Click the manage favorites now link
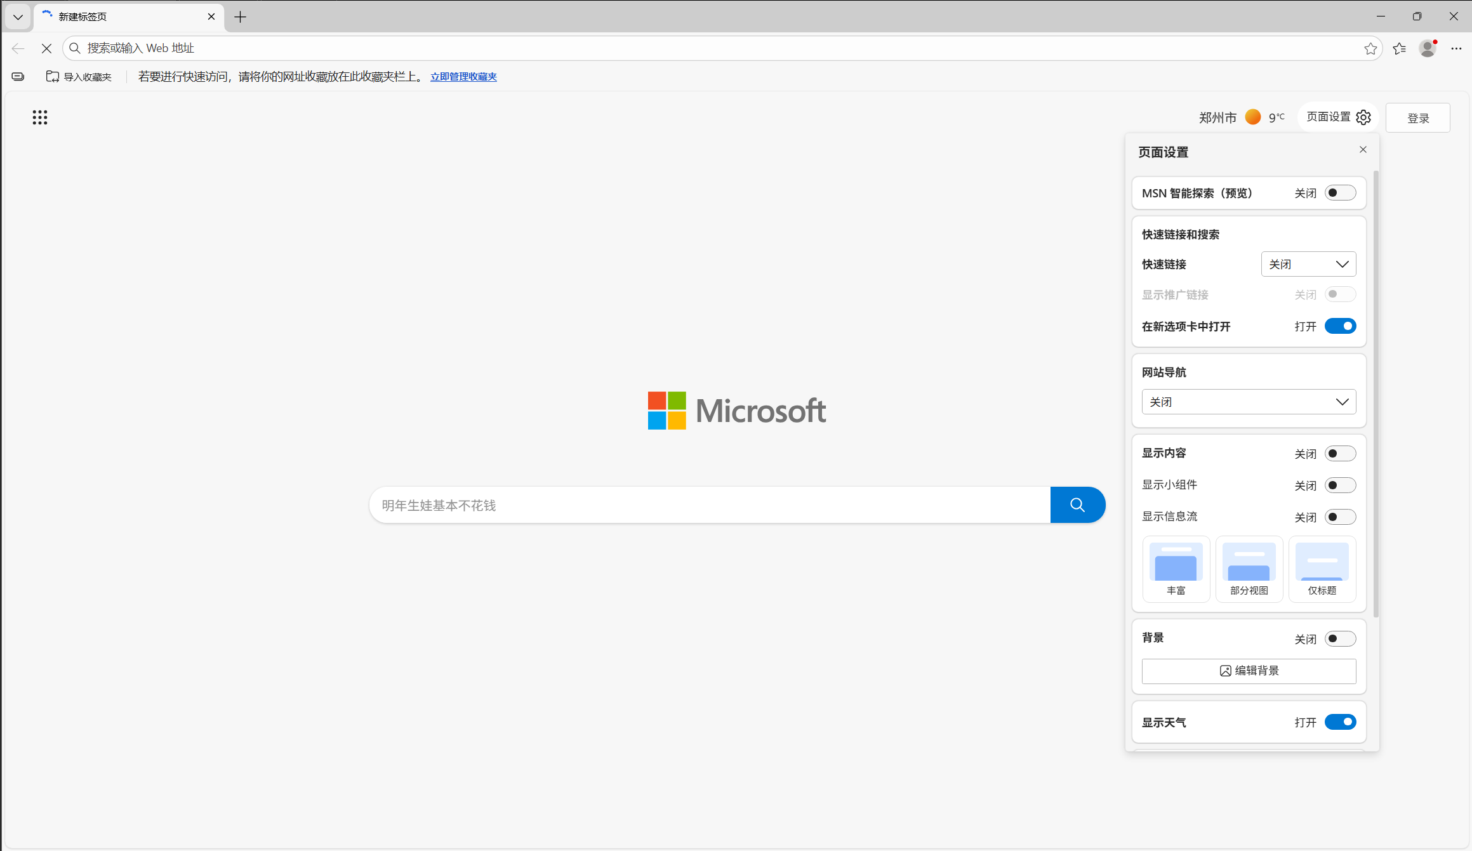This screenshot has height=851, width=1472. [x=463, y=77]
